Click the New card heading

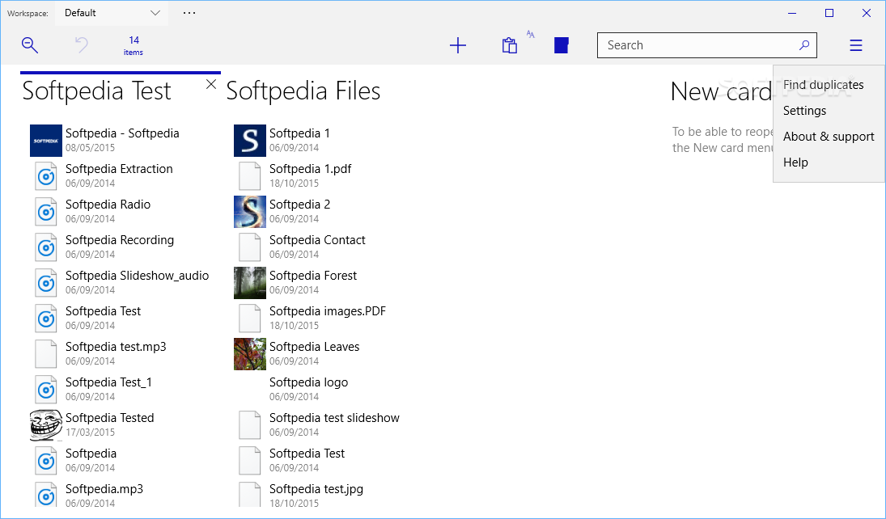point(721,91)
